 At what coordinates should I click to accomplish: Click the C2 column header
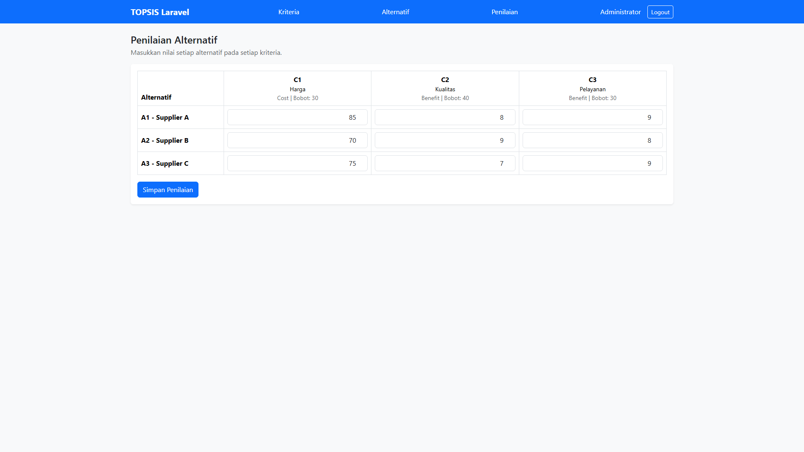[x=445, y=80]
